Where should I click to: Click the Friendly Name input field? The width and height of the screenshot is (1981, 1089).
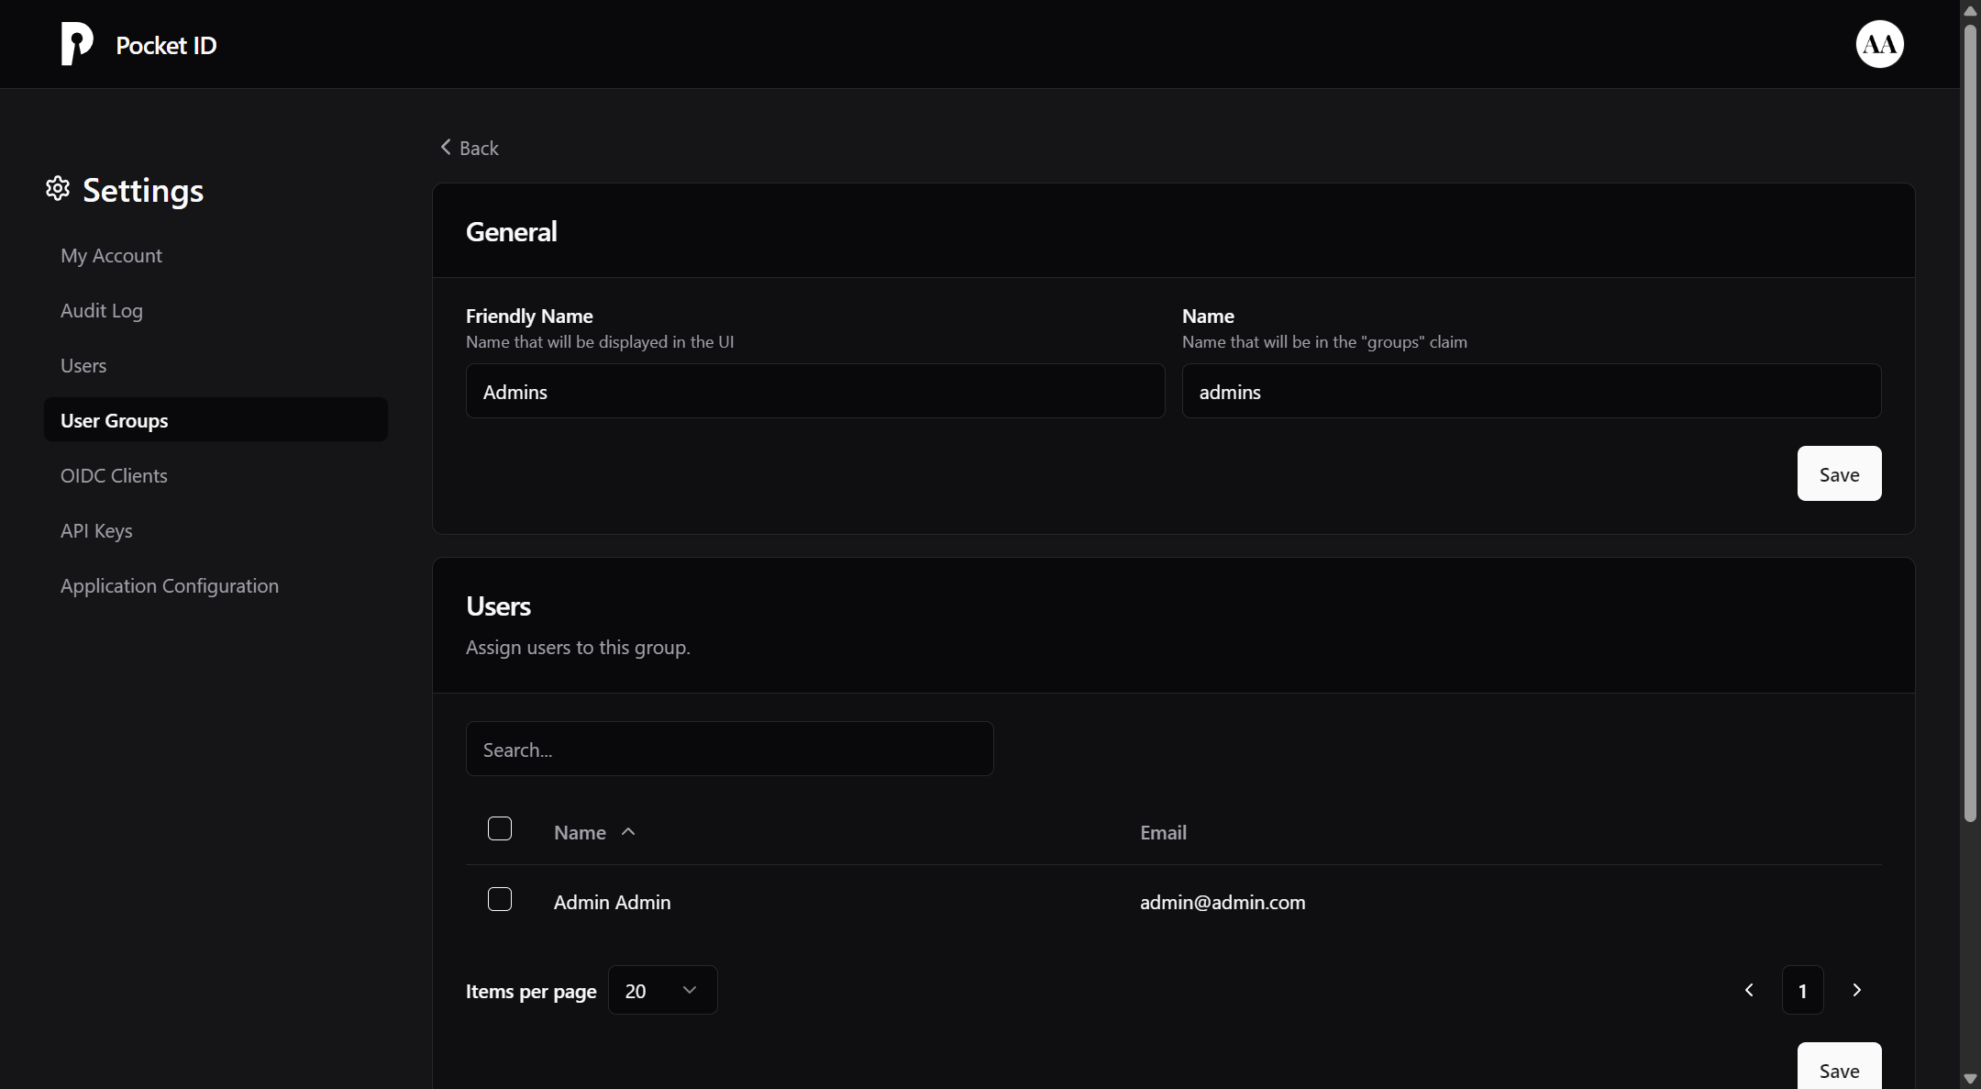(x=814, y=391)
